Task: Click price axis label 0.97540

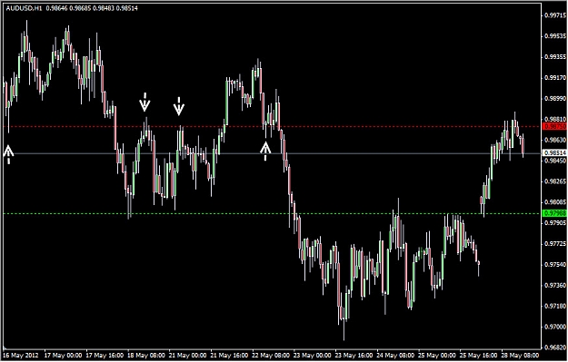Action: 556,264
